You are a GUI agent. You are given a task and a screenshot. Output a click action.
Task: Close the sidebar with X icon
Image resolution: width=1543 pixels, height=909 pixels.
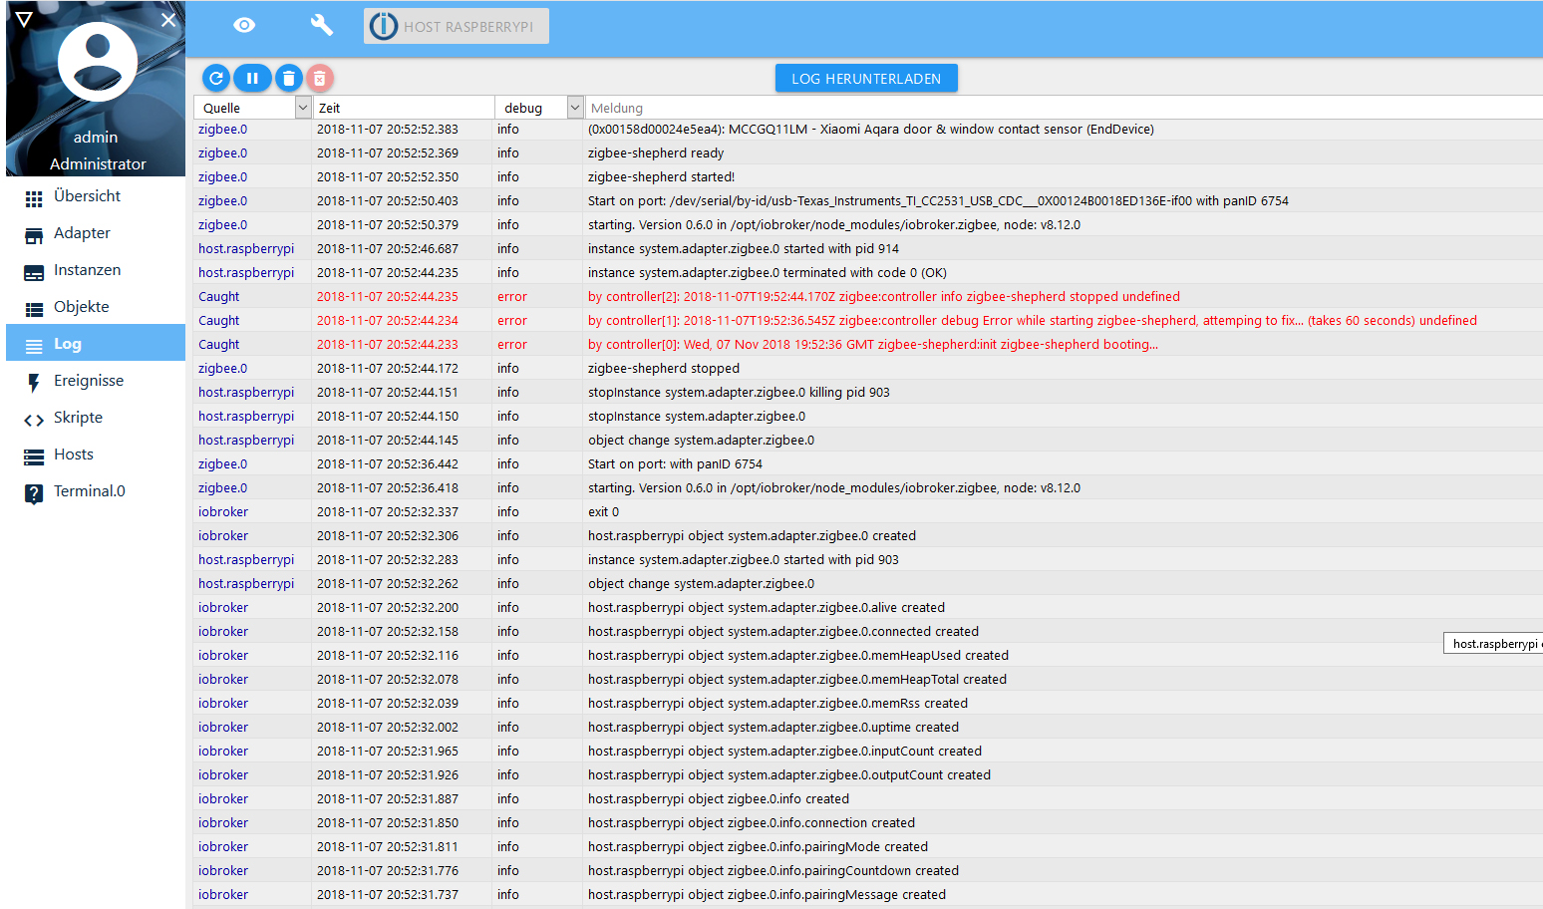168,19
